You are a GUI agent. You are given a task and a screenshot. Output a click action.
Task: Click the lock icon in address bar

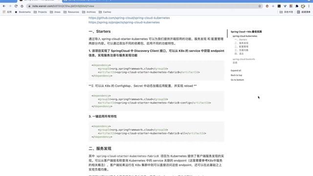tap(29, 6)
